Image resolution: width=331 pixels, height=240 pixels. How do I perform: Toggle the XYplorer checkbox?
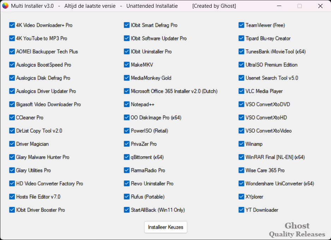click(x=241, y=197)
